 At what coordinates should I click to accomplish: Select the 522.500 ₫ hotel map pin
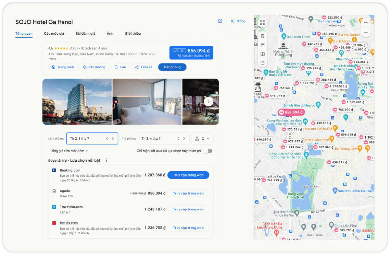pos(332,18)
